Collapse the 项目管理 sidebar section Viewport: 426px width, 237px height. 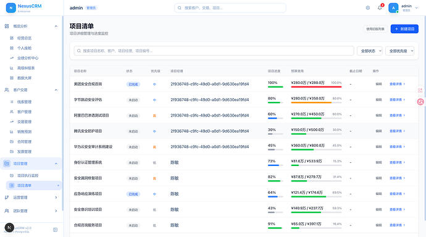tap(56, 164)
